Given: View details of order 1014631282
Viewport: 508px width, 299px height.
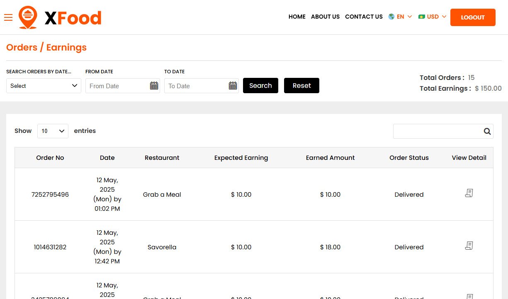Looking at the screenshot, I should click(469, 245).
